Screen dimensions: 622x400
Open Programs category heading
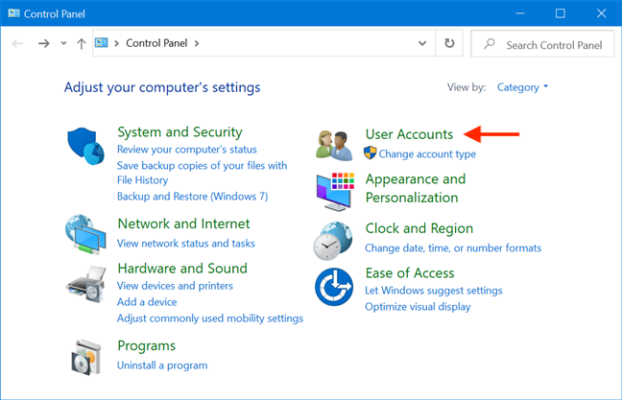pyautogui.click(x=146, y=345)
